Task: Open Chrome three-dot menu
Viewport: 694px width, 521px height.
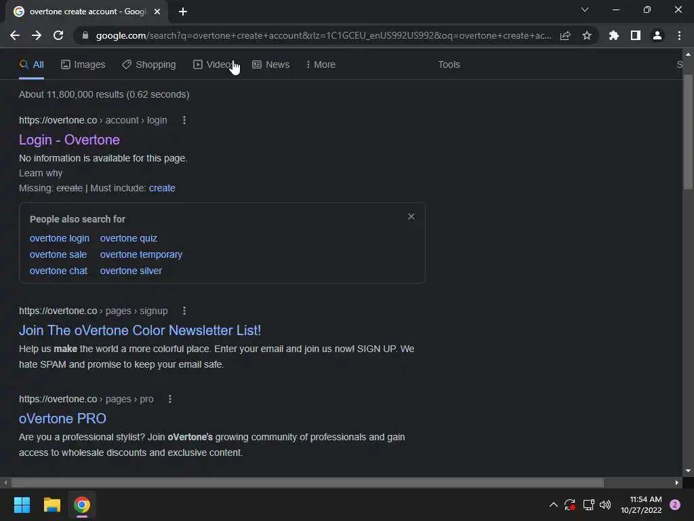Action: pyautogui.click(x=679, y=35)
